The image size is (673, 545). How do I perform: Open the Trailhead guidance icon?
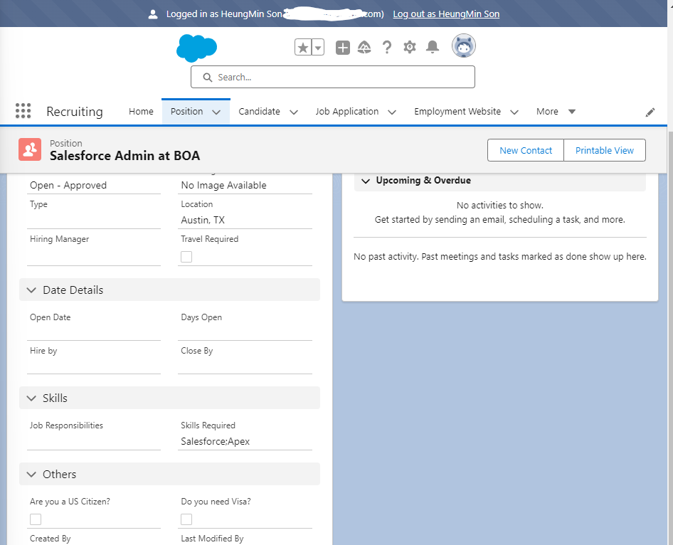tap(364, 47)
